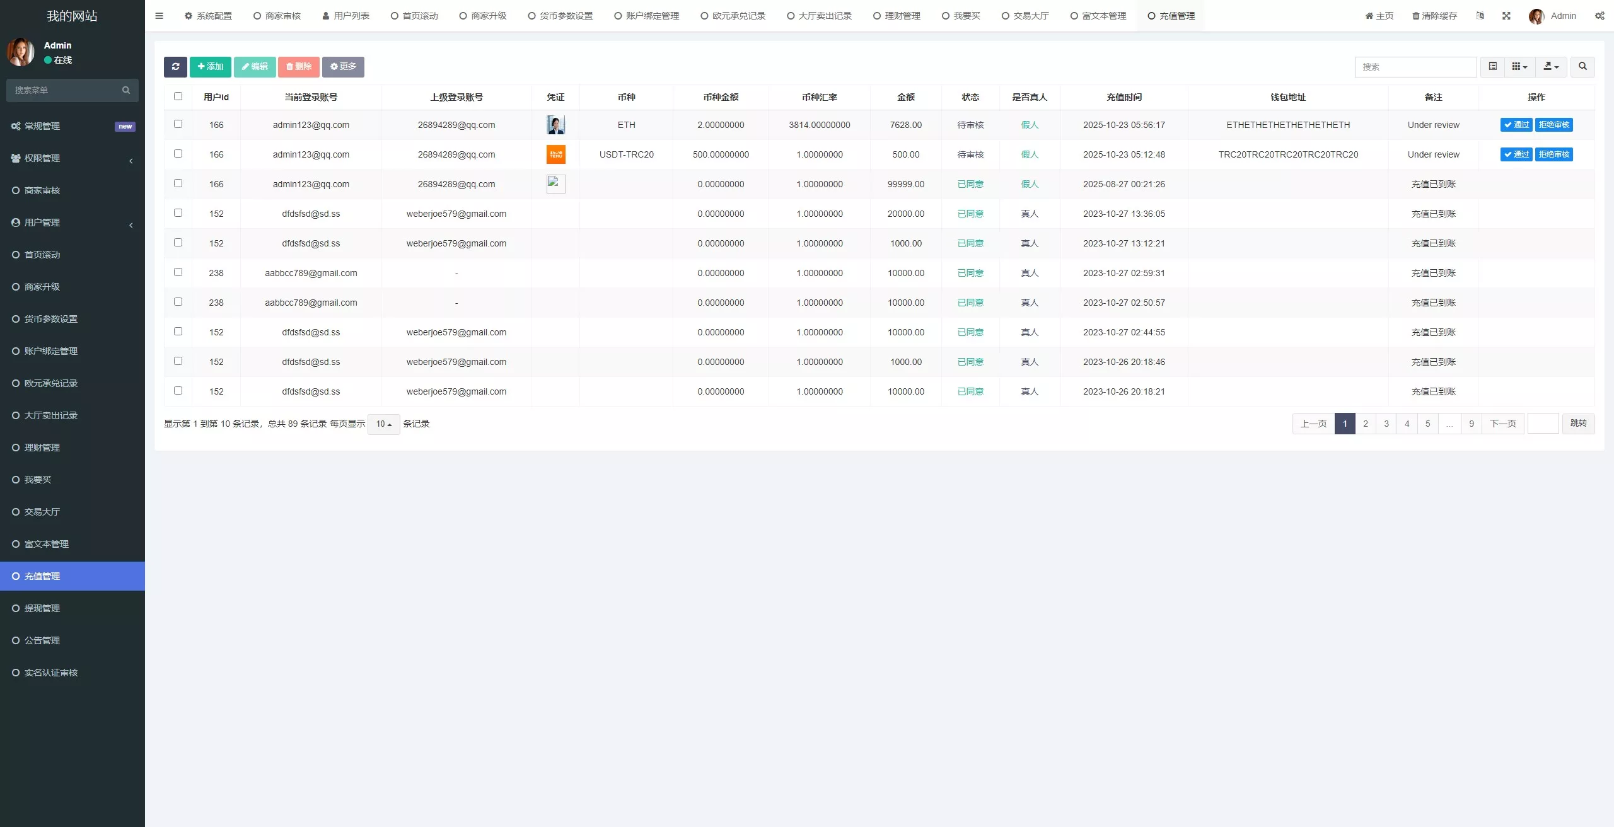
Task: Go to 主页 home link
Action: coord(1379,16)
